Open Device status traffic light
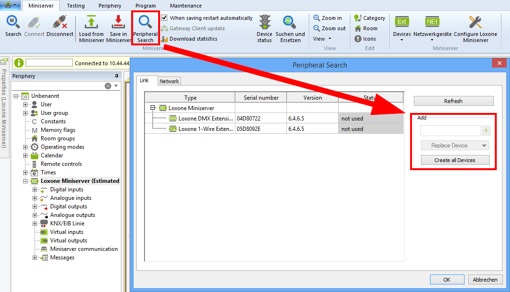The height and width of the screenshot is (292, 510). pyautogui.click(x=264, y=28)
